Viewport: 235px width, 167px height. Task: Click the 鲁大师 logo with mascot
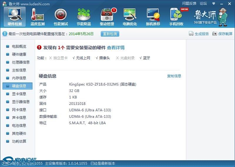point(211,17)
